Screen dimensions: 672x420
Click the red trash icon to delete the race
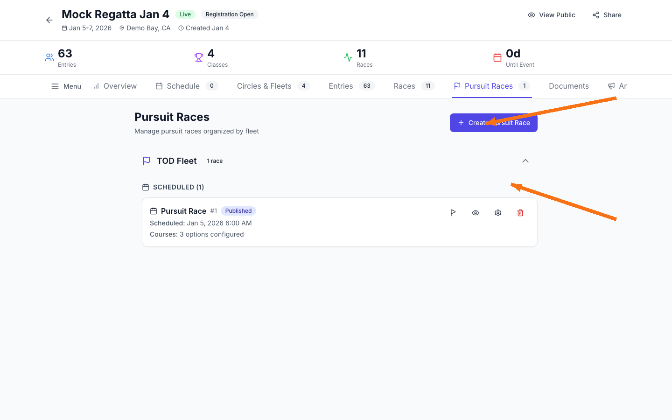point(520,212)
